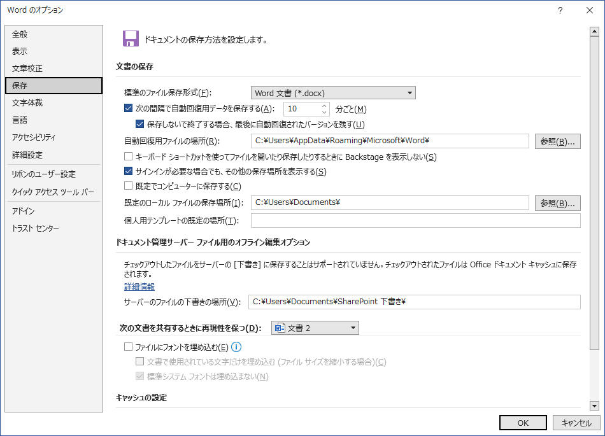Click the Word document icon in 文書 2 dropdown
Viewport: 605px width, 436px height.
[280, 328]
